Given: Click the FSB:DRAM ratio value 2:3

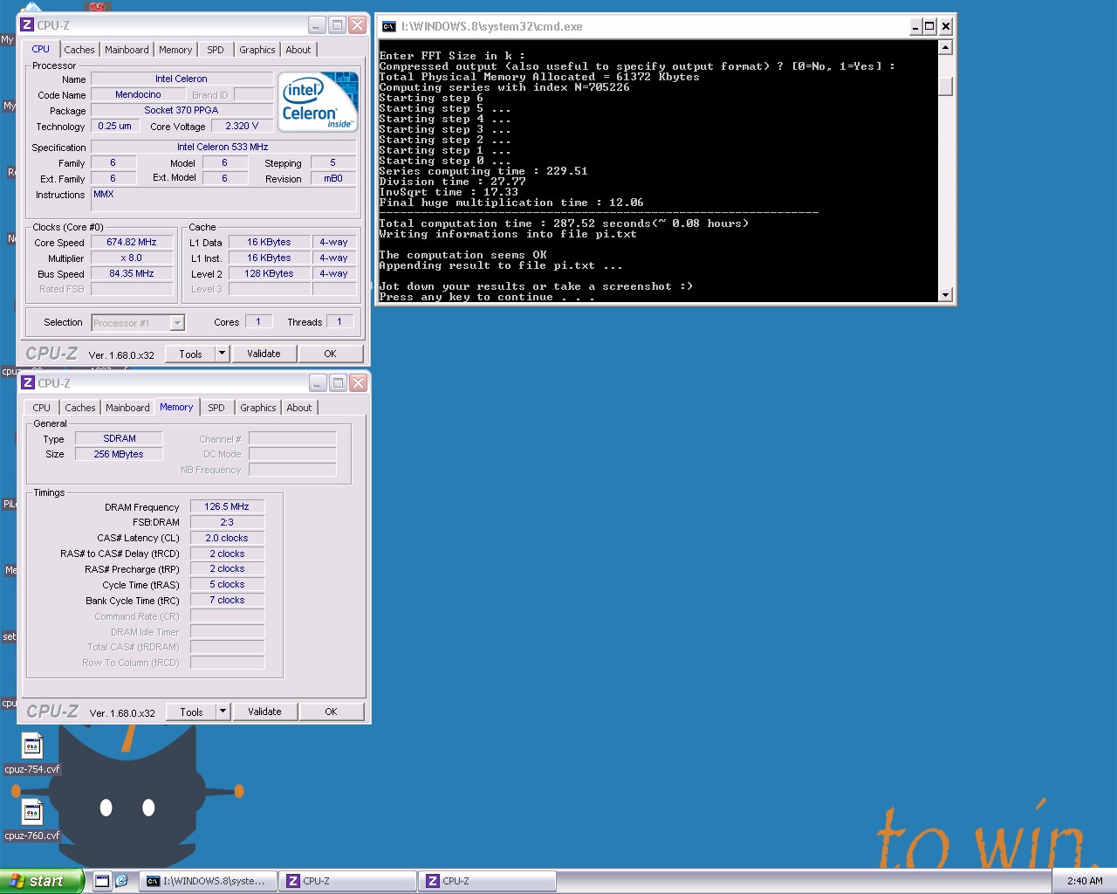Looking at the screenshot, I should (227, 522).
